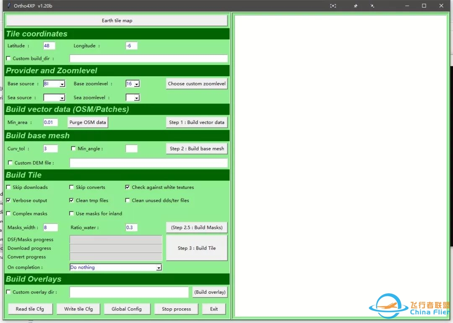Enable the Skip downloads checkbox

9,187
